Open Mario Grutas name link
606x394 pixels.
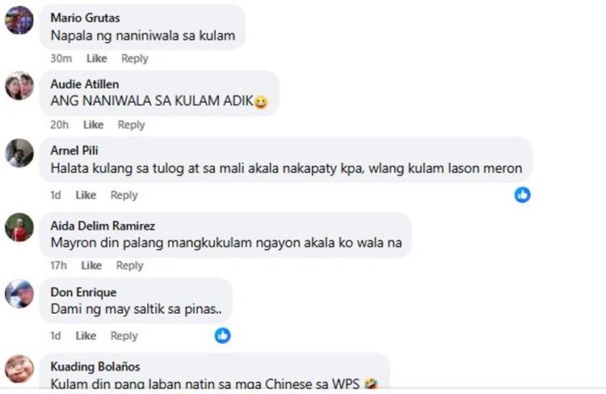tap(85, 18)
